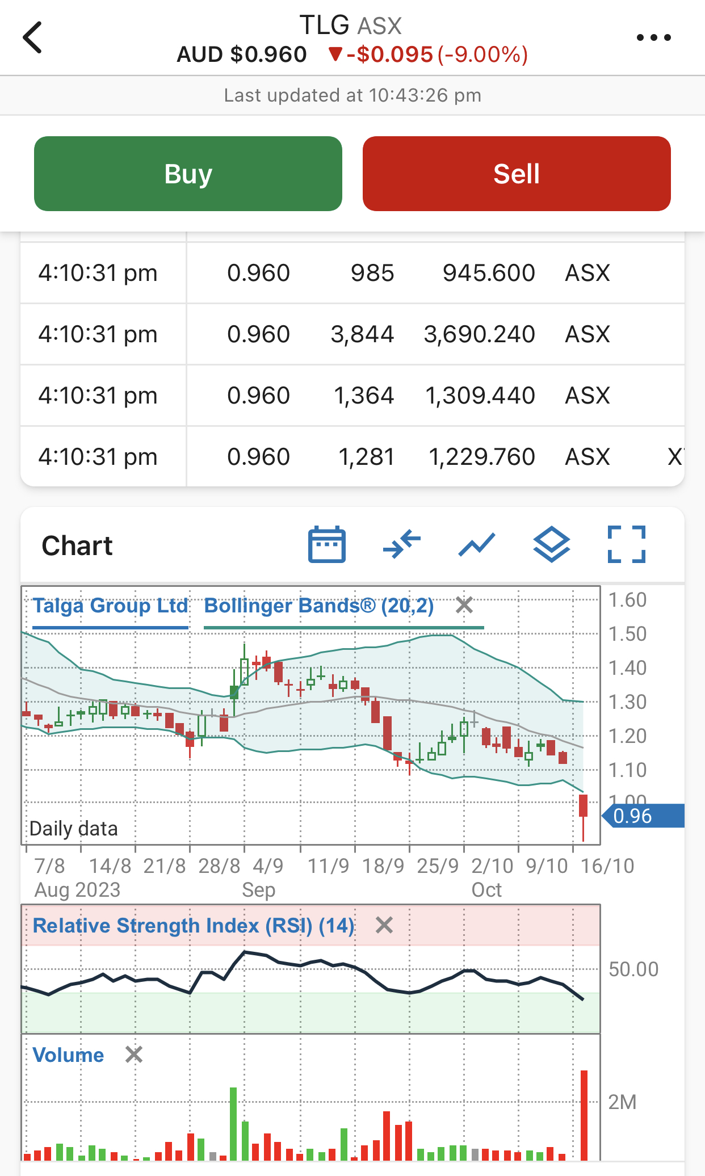This screenshot has width=705, height=1176.
Task: Tap the 50.00 RSI axis label
Action: tap(633, 969)
